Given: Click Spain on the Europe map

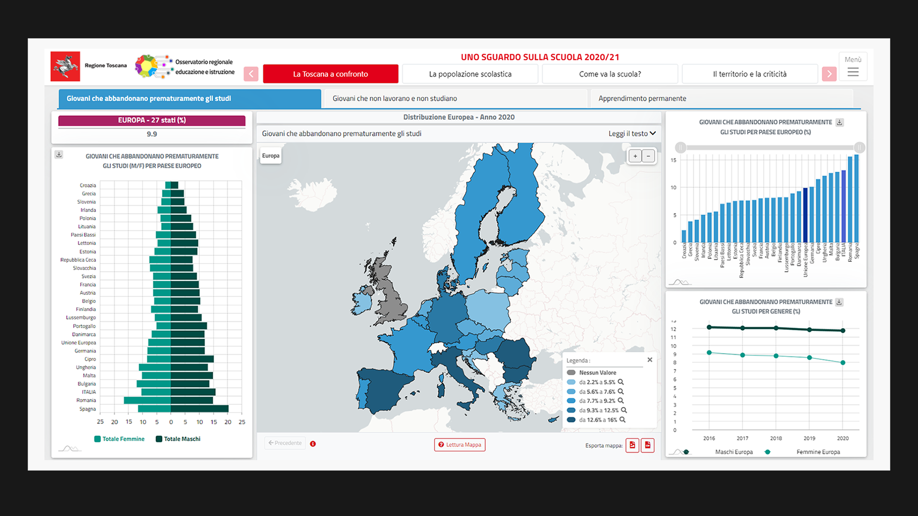Looking at the screenshot, I should (x=388, y=389).
